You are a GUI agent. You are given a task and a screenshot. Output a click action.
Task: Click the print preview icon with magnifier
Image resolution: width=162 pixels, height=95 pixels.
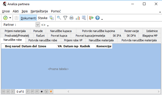click(84, 18)
